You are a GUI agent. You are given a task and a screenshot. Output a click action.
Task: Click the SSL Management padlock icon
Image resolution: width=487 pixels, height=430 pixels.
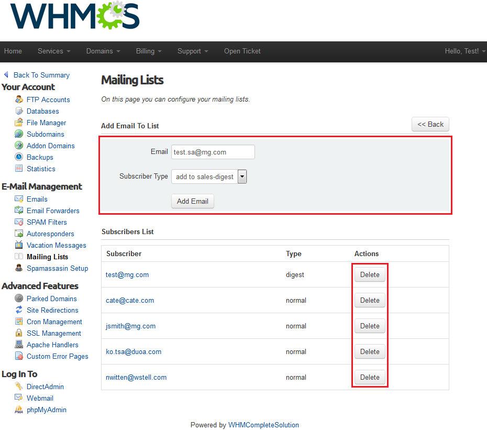point(19,333)
